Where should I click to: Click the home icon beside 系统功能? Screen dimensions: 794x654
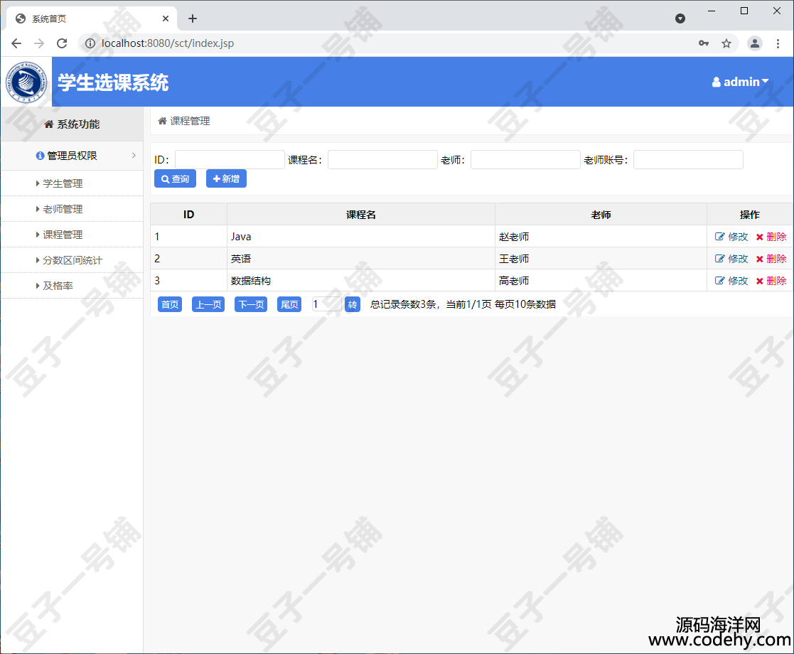tap(48, 124)
